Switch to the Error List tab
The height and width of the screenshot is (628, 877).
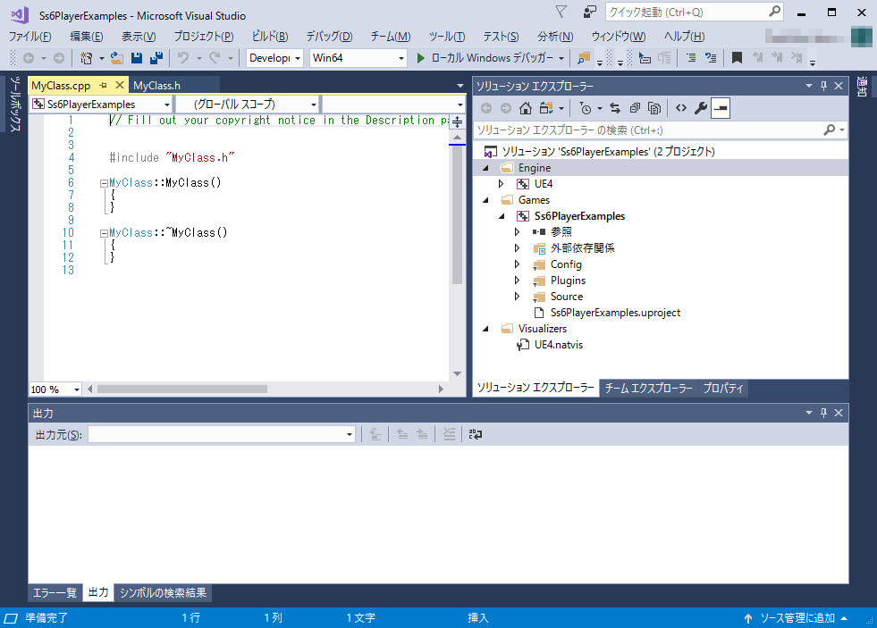point(55,593)
